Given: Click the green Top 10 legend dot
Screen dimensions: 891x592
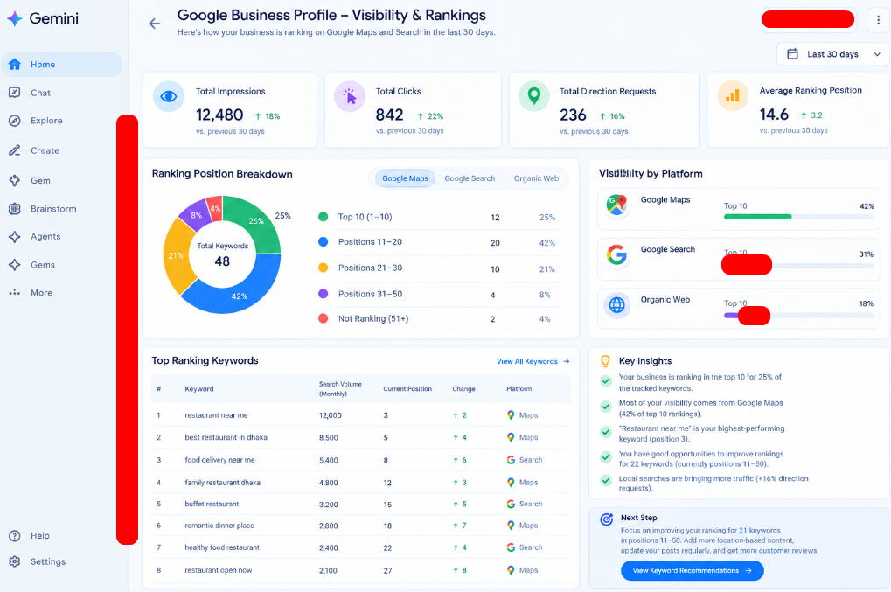Looking at the screenshot, I should tap(324, 217).
